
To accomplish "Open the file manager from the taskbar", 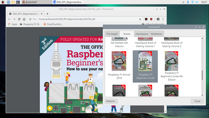I will 13,2.
